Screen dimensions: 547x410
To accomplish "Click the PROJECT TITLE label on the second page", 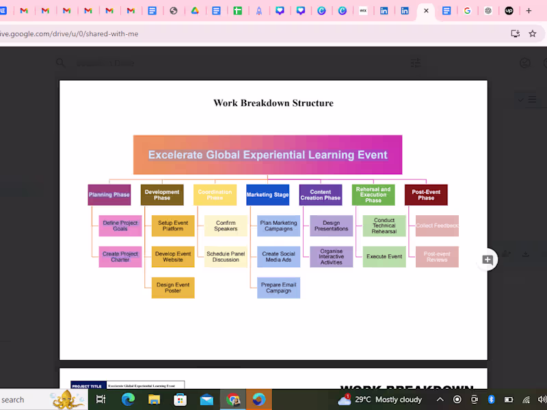I will (87, 386).
